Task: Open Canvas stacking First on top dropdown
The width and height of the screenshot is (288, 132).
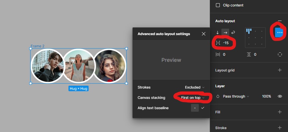Action: coord(193,98)
